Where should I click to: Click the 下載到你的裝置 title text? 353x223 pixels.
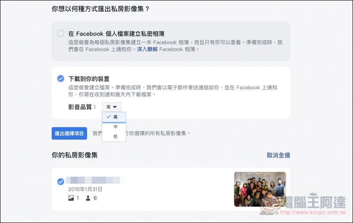point(89,79)
